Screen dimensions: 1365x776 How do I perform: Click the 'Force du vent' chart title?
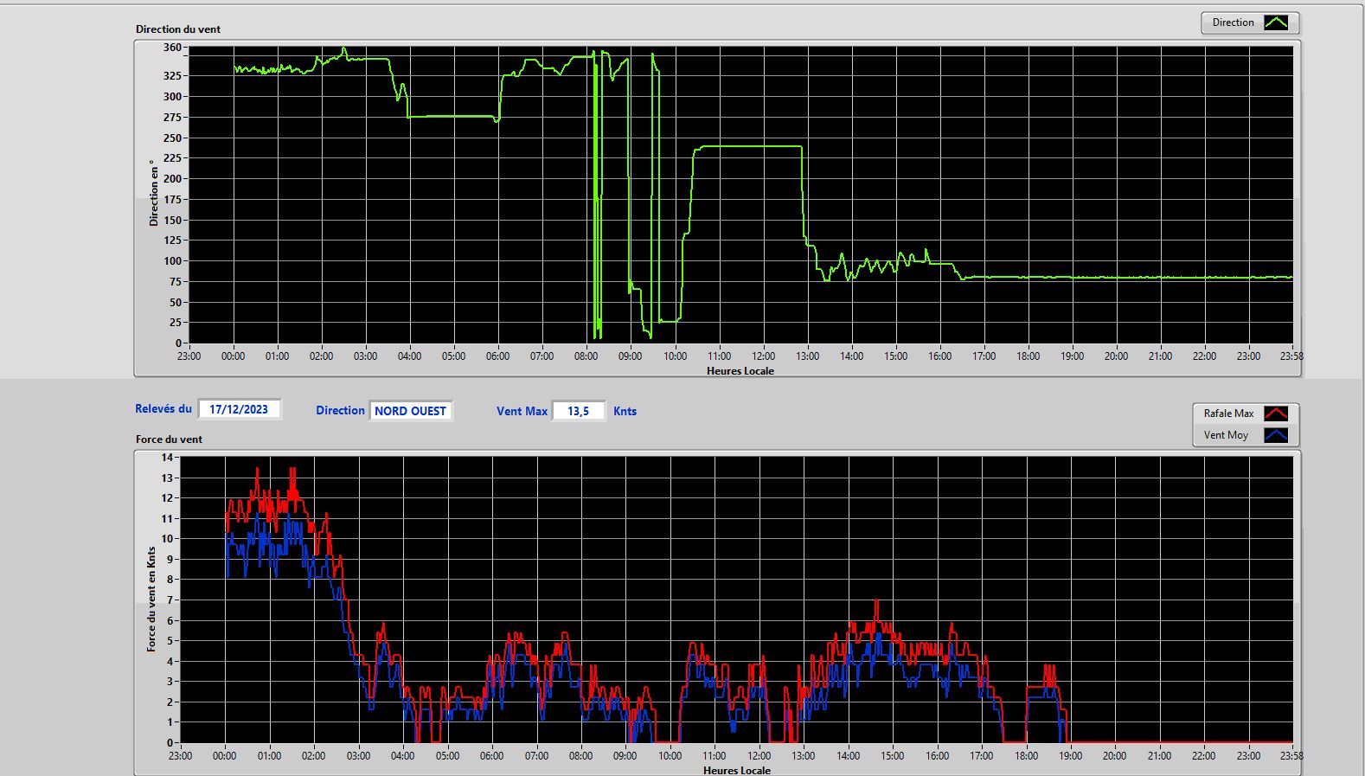[169, 439]
